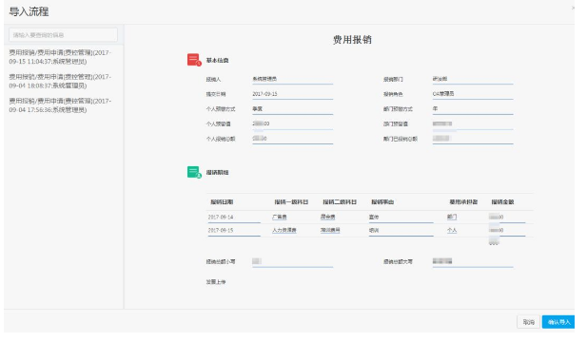Click the date cell 2017-09-15 in the detail table
The width and height of the screenshot is (587, 342).
[x=234, y=231]
